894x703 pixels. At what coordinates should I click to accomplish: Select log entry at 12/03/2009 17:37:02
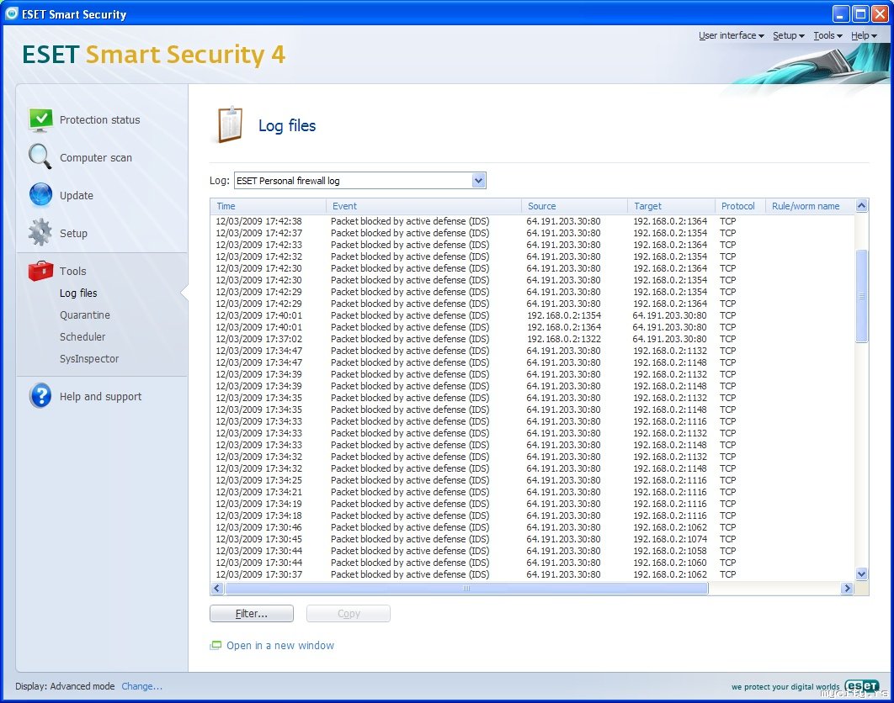click(533, 339)
